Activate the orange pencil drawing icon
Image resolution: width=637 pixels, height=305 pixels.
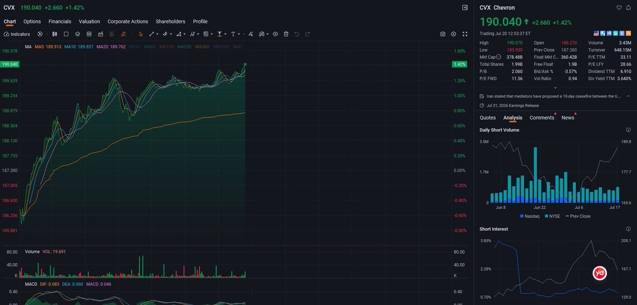click(123, 34)
